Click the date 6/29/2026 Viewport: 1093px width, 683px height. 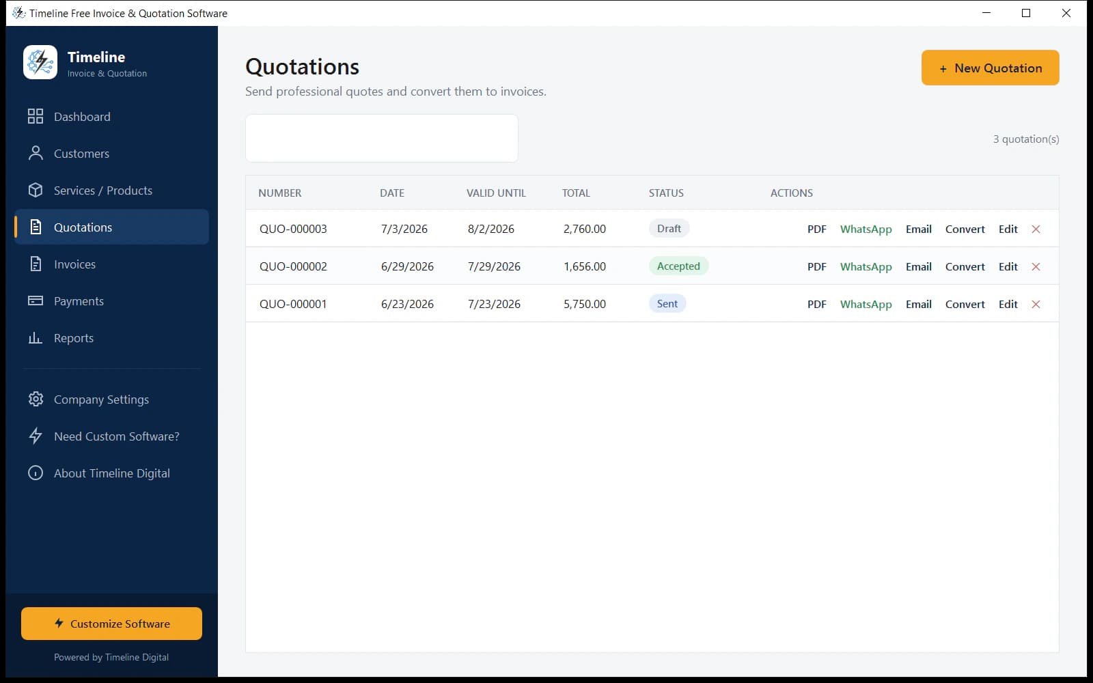tap(407, 266)
